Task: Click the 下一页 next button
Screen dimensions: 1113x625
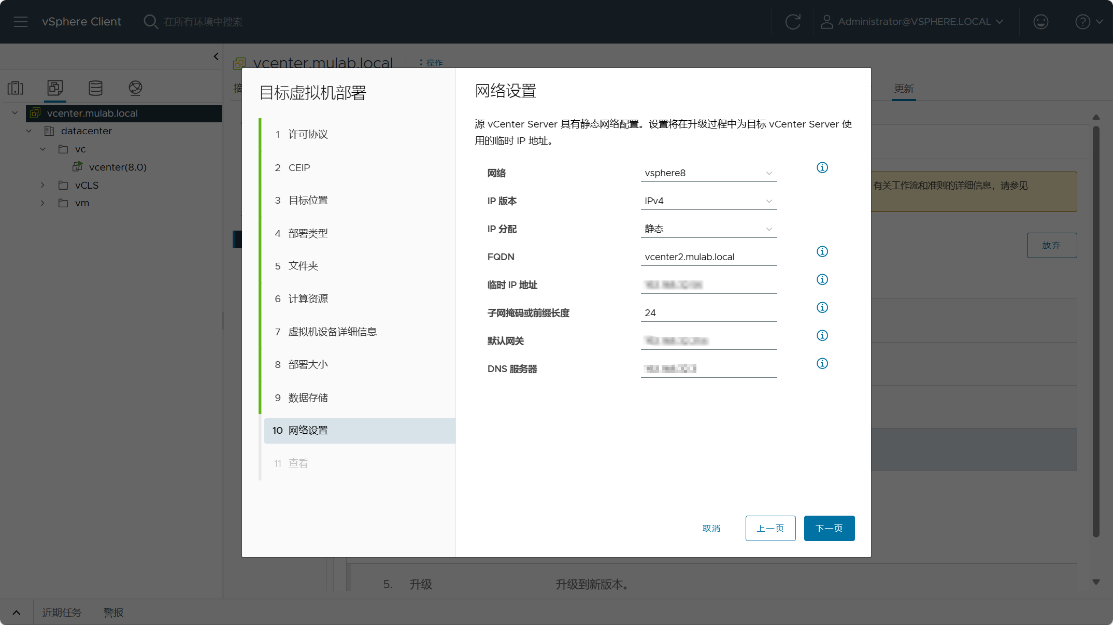Action: point(829,529)
